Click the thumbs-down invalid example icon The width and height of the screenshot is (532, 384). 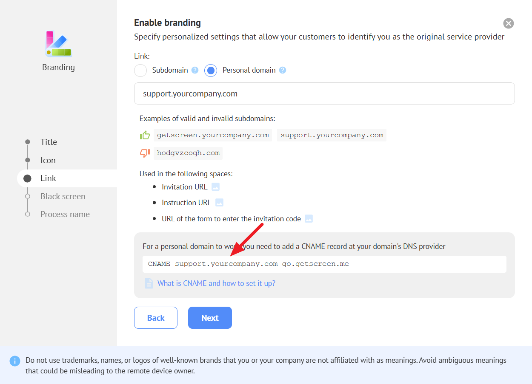coord(145,153)
